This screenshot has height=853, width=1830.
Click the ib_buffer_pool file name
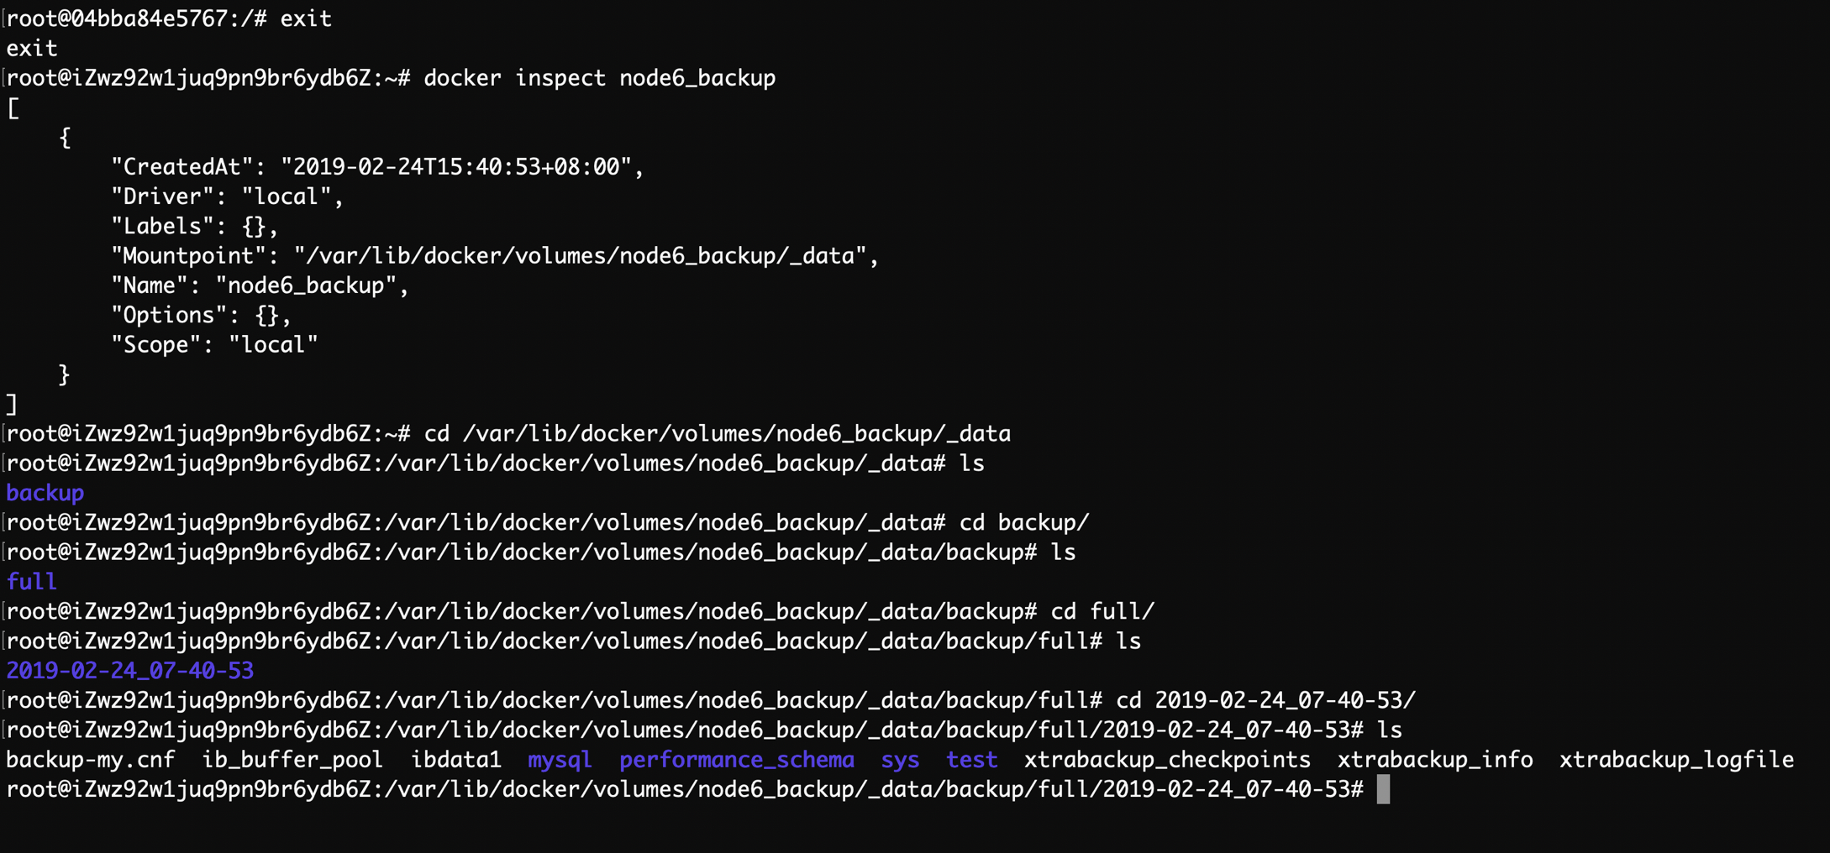tap(292, 760)
